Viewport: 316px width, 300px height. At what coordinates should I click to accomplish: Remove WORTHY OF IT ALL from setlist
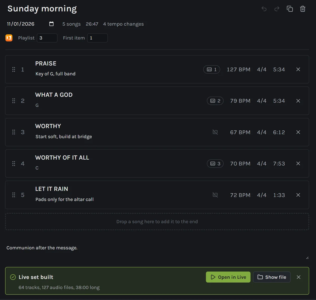[x=298, y=164]
